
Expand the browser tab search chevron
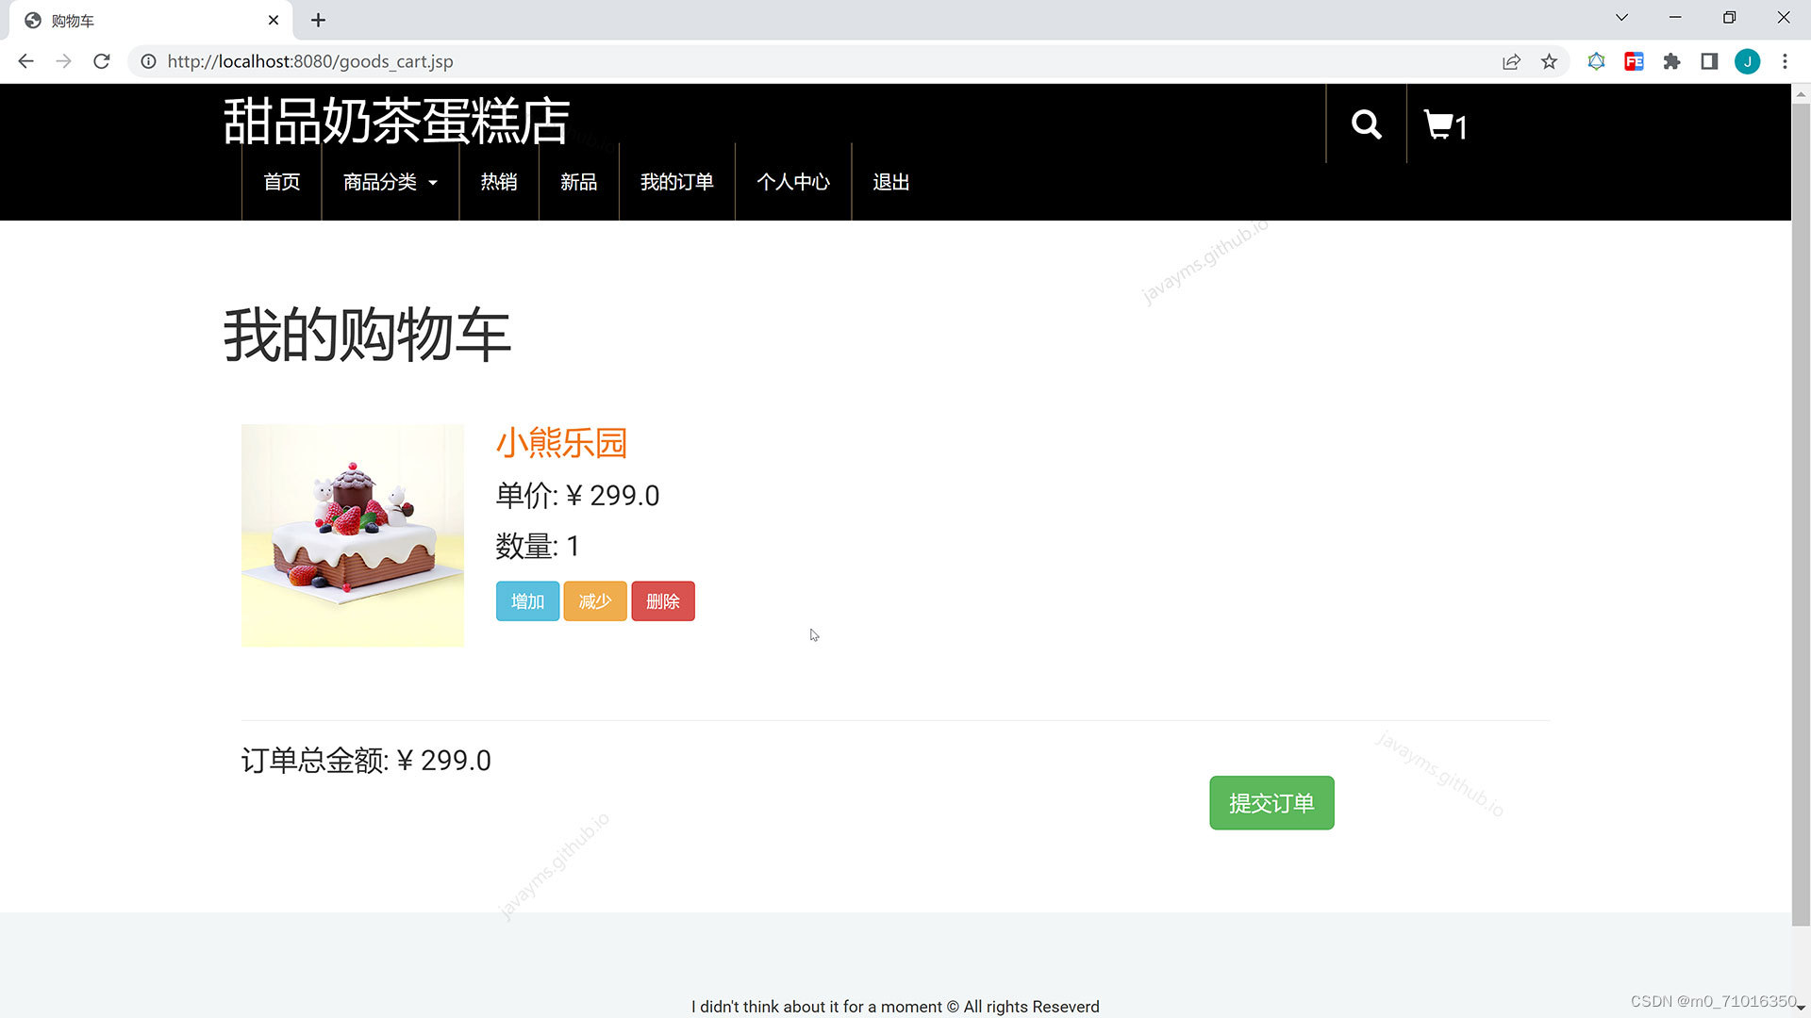pos(1620,17)
